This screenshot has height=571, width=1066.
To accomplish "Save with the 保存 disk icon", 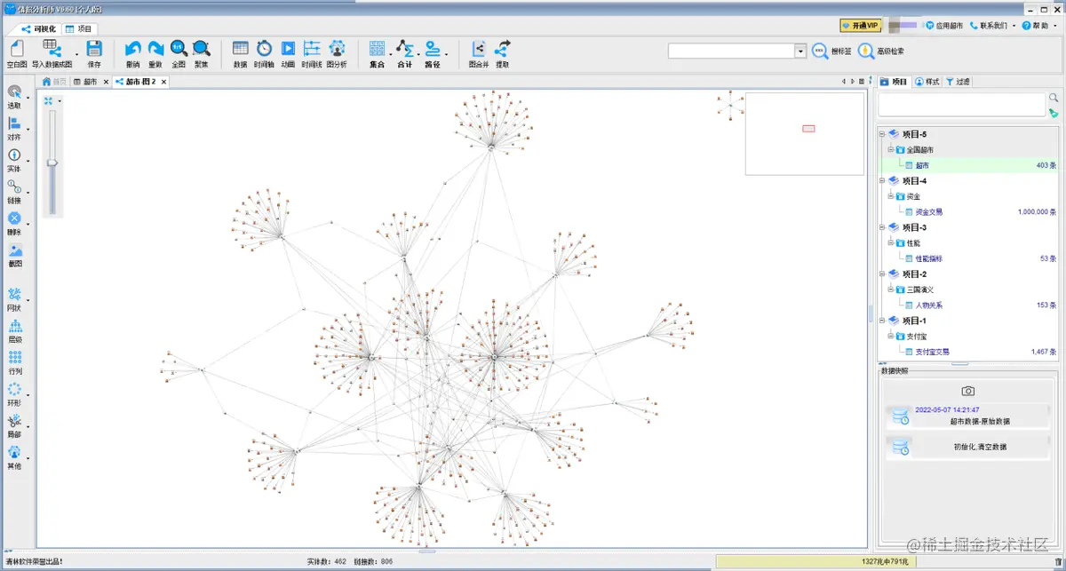I will tap(94, 53).
